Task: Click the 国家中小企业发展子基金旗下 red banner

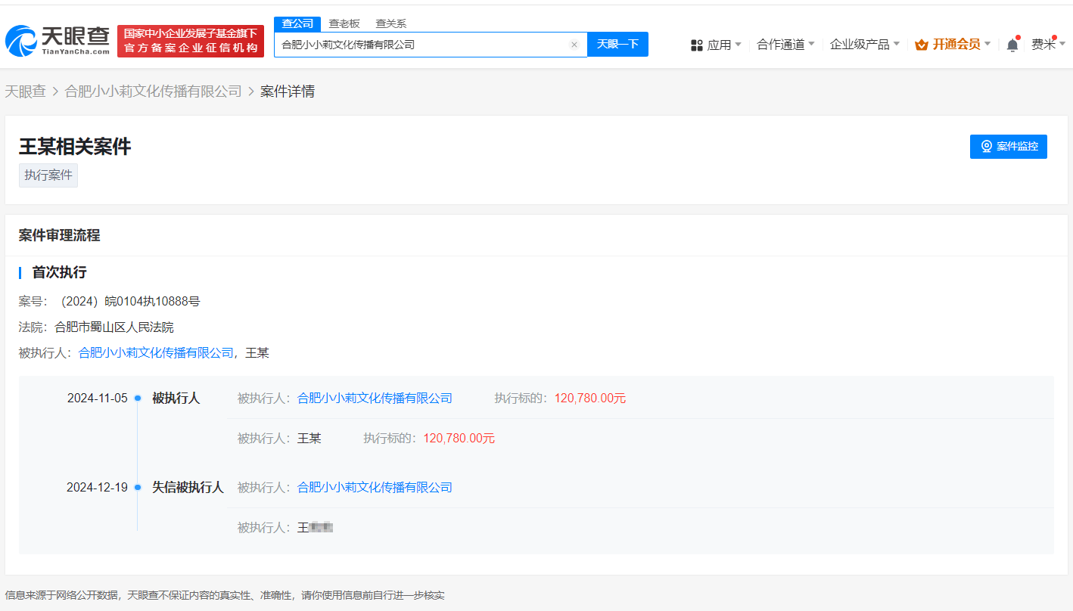Action: point(191,41)
